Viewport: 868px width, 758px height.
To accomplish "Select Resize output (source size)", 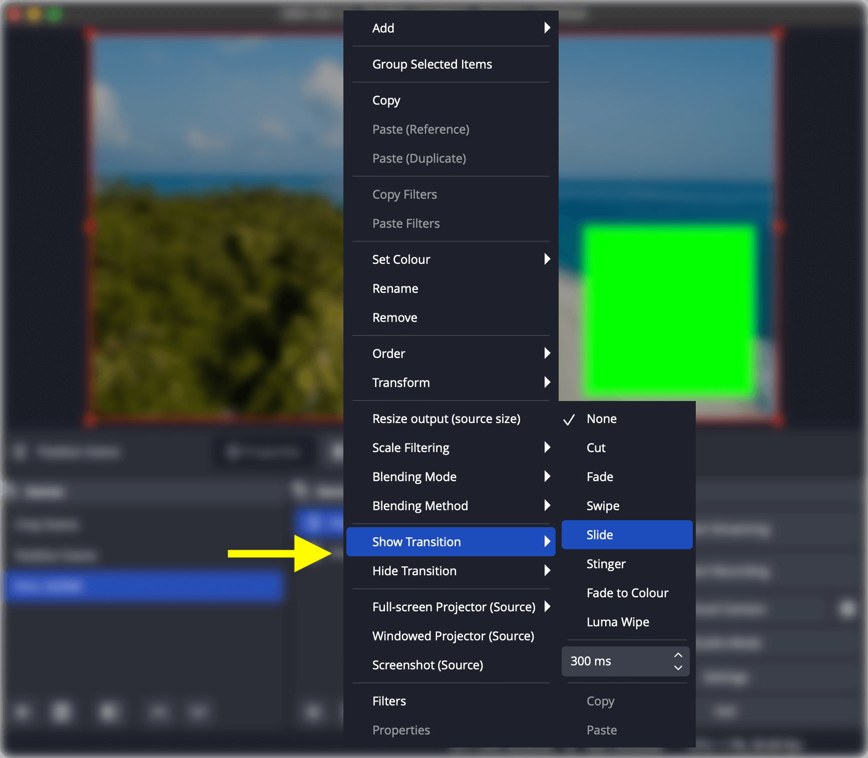I will [x=446, y=419].
